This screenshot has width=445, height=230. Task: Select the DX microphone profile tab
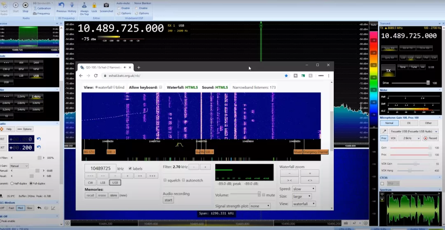click(408, 123)
